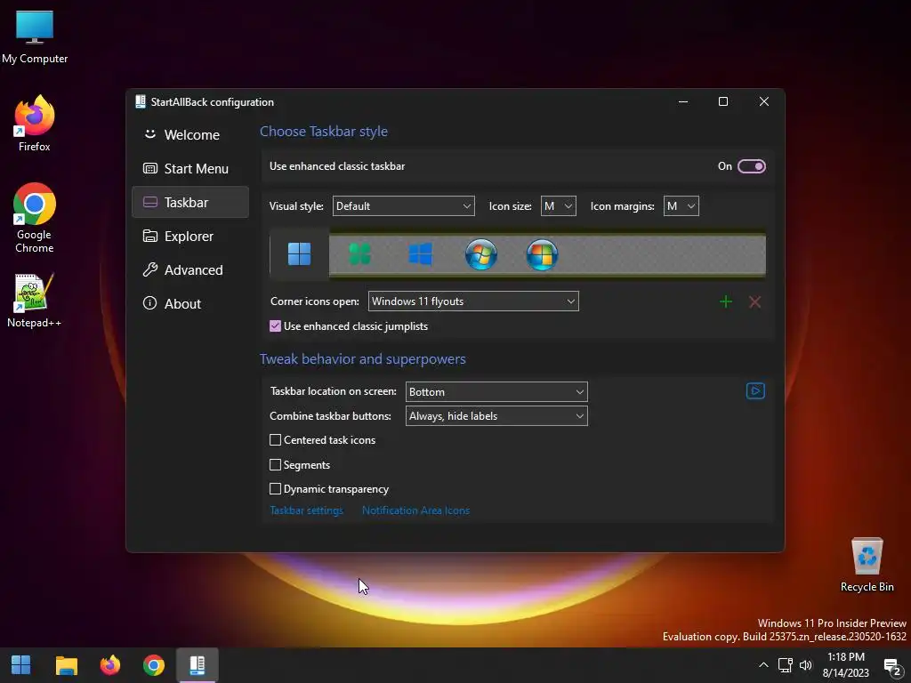Open the Notification Area Icons link
Viewport: 911px width, 683px height.
pyautogui.click(x=415, y=510)
